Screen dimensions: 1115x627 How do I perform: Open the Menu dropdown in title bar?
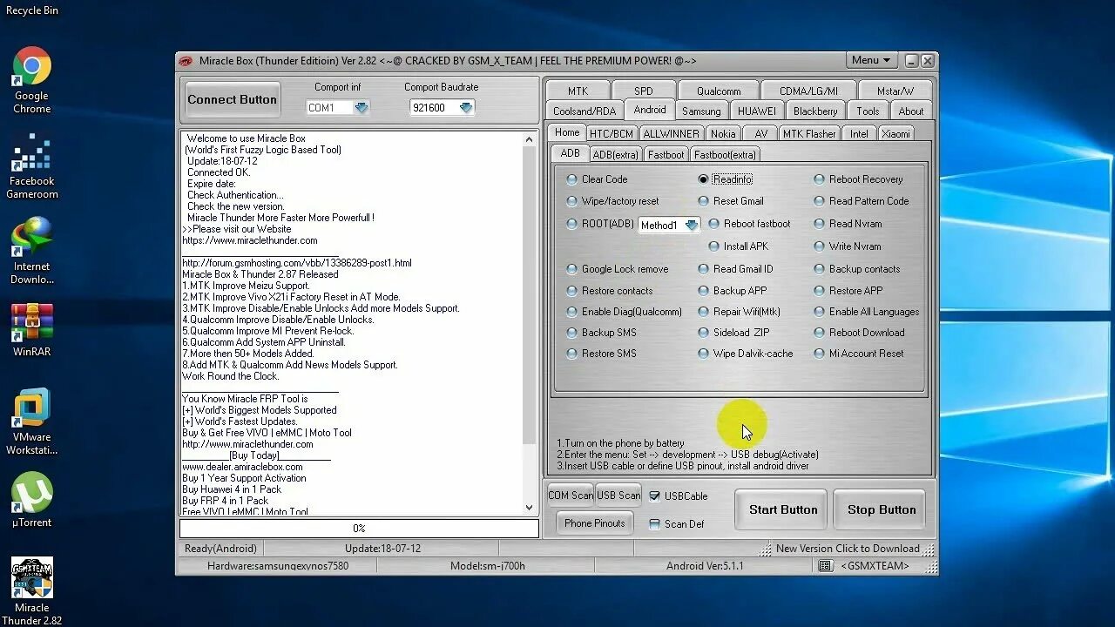[x=871, y=60]
